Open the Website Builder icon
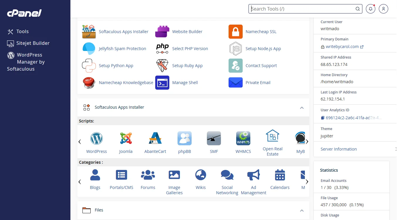397x220 pixels. pyautogui.click(x=162, y=32)
